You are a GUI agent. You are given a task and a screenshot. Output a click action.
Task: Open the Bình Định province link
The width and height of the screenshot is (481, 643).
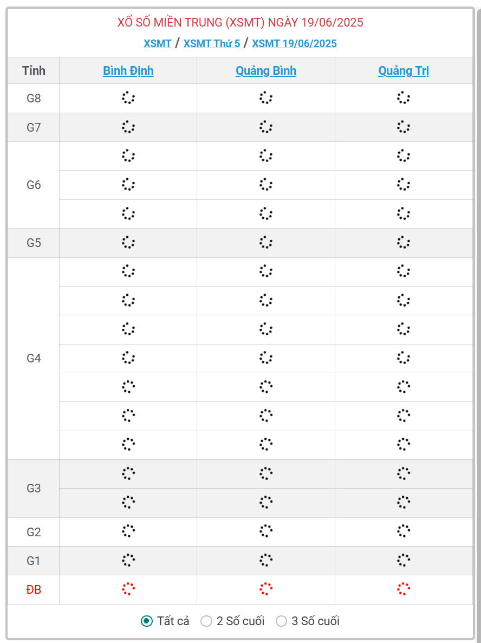coord(128,70)
